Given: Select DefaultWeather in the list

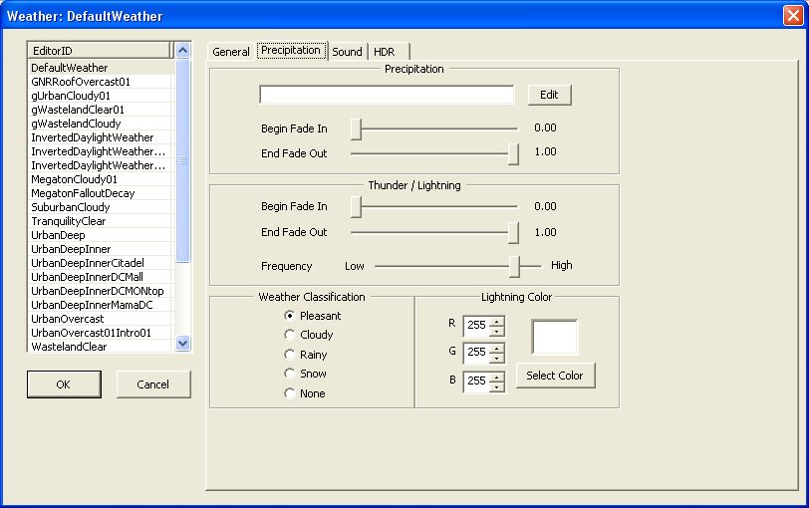Looking at the screenshot, I should 100,68.
